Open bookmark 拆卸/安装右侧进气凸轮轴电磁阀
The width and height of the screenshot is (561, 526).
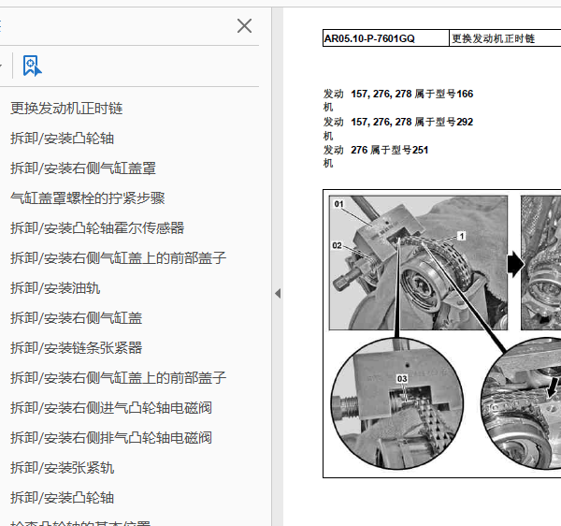[x=110, y=408]
